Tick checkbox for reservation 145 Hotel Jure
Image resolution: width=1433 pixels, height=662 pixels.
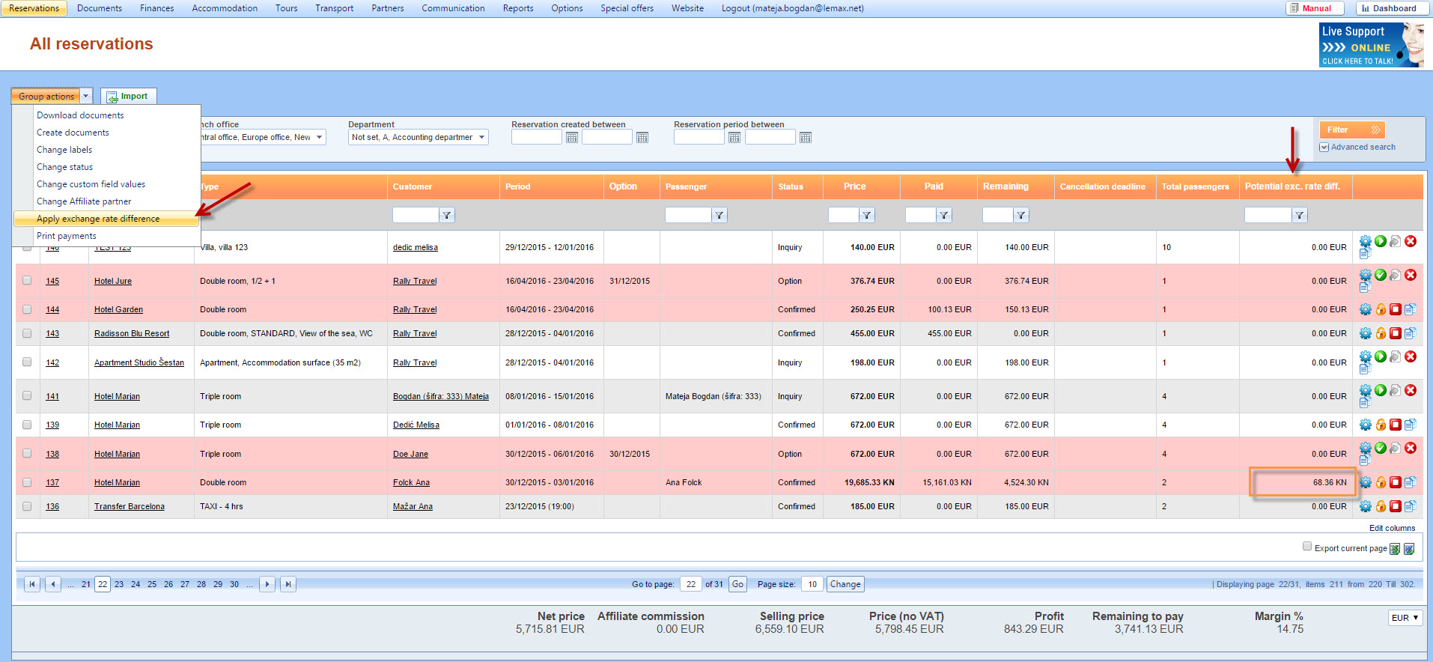pos(27,280)
